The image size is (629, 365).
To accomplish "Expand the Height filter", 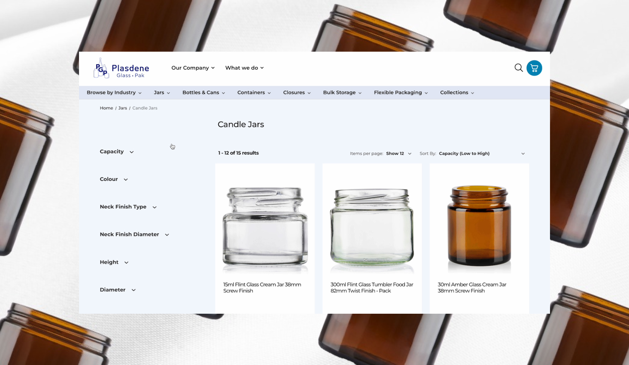I will click(114, 262).
